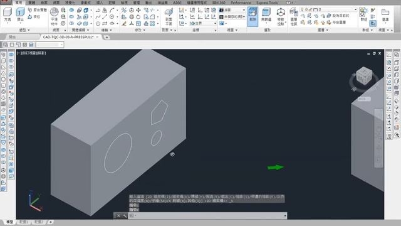Click the solid Subtract icon in Solid Editing
This screenshot has height=226, width=401.
coord(71,17)
